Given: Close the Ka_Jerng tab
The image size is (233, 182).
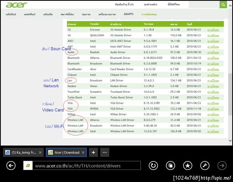Looking at the screenshot, I should pyautogui.click(x=40, y=153).
